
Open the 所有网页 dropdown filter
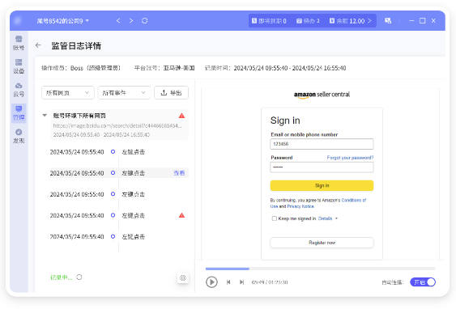tap(68, 93)
